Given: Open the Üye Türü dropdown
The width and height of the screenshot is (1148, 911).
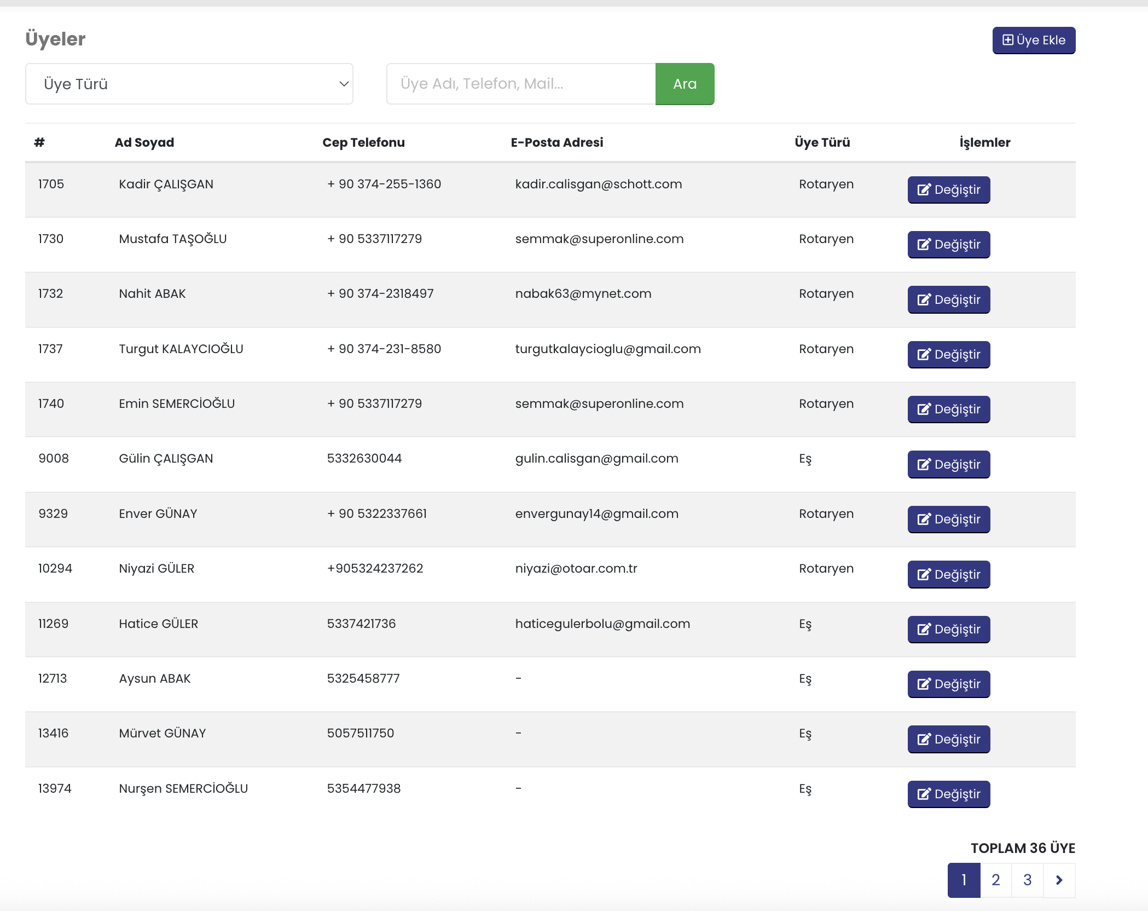Looking at the screenshot, I should point(189,84).
